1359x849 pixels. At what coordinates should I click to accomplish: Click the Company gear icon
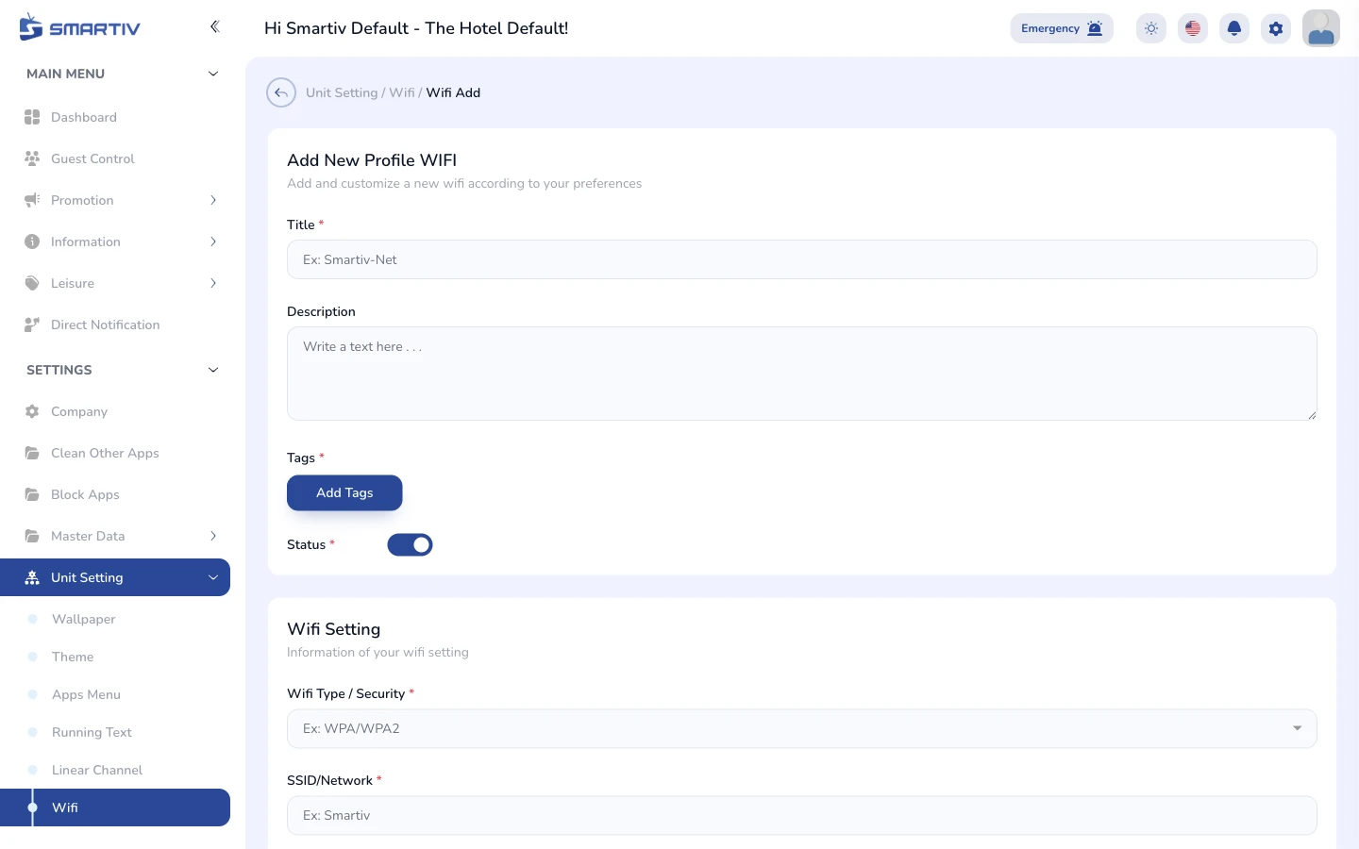32,411
